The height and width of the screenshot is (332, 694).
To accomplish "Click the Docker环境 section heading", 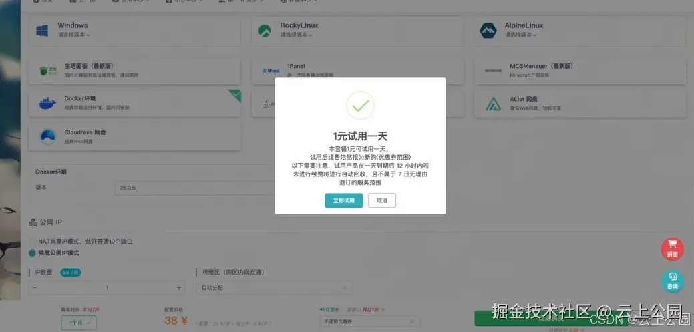I will (51, 172).
